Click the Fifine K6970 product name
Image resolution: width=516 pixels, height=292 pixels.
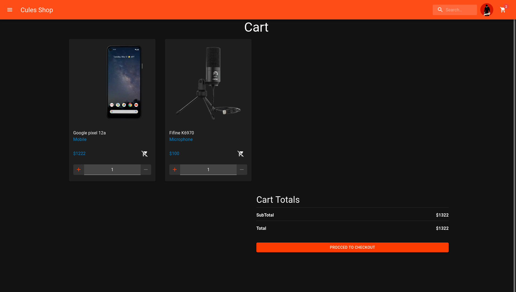click(181, 133)
